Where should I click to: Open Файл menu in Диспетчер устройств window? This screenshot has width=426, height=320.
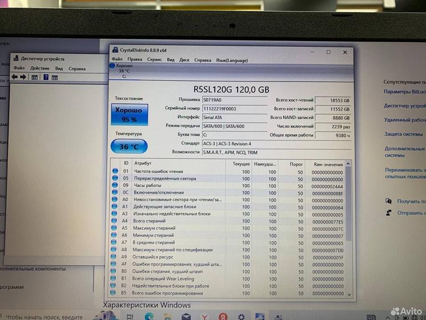pos(19,67)
